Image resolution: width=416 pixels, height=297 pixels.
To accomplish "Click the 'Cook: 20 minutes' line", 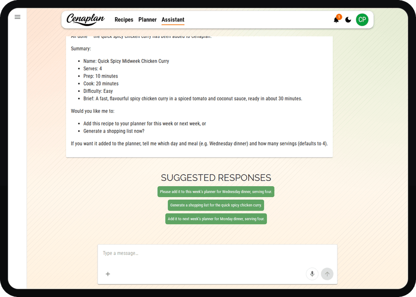I will click(101, 84).
